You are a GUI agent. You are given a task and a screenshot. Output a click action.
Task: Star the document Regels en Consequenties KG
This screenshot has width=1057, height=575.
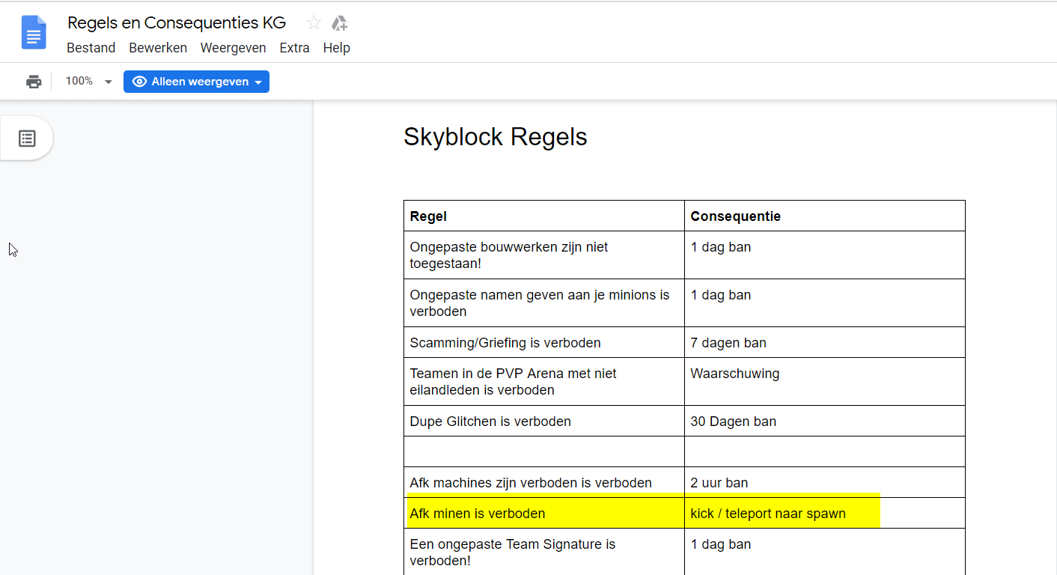coord(314,23)
